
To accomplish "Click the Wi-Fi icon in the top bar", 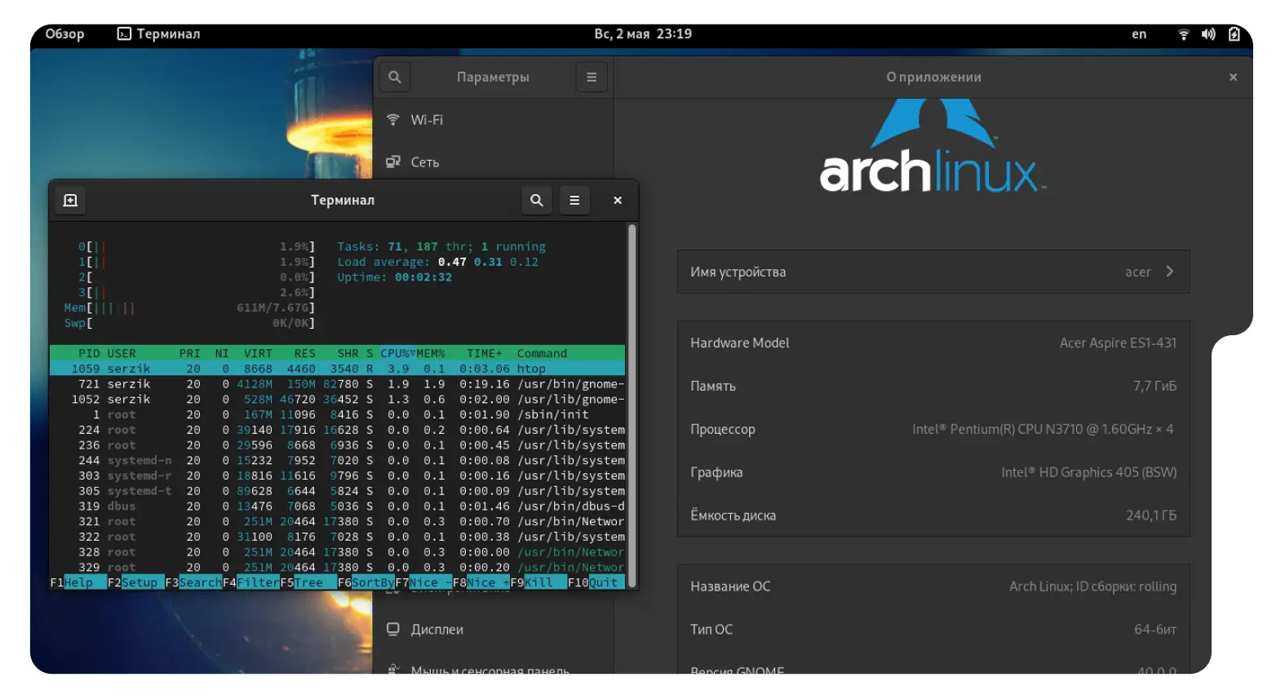I will pos(1183,34).
